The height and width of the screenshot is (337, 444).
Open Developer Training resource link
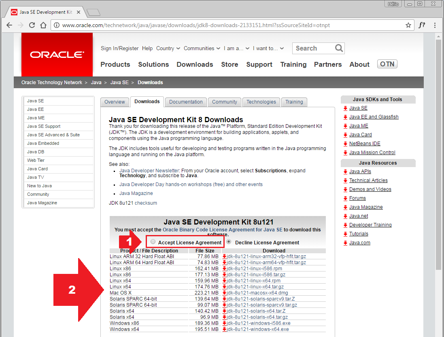370,225
